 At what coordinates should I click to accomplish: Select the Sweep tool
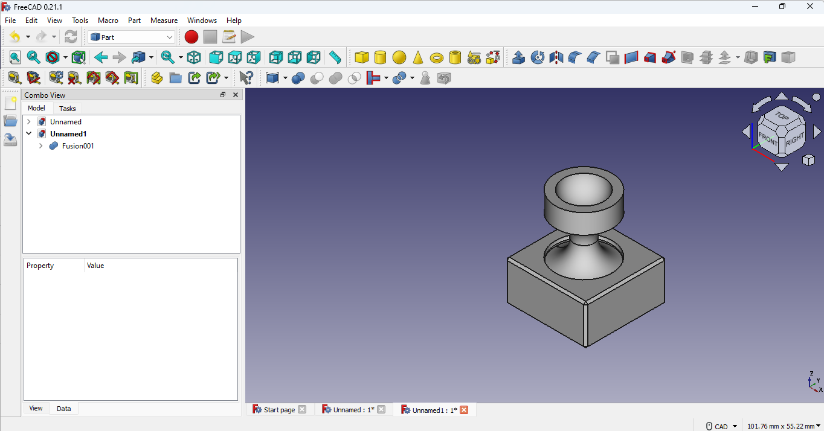point(668,57)
